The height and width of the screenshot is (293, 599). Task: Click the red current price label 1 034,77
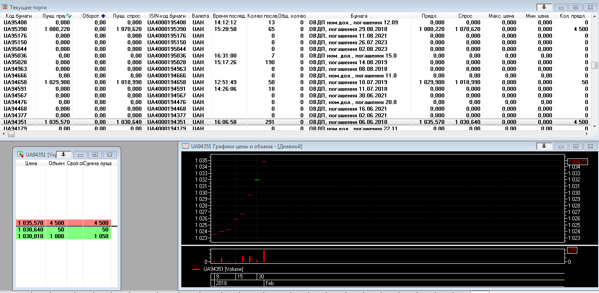coord(577,162)
